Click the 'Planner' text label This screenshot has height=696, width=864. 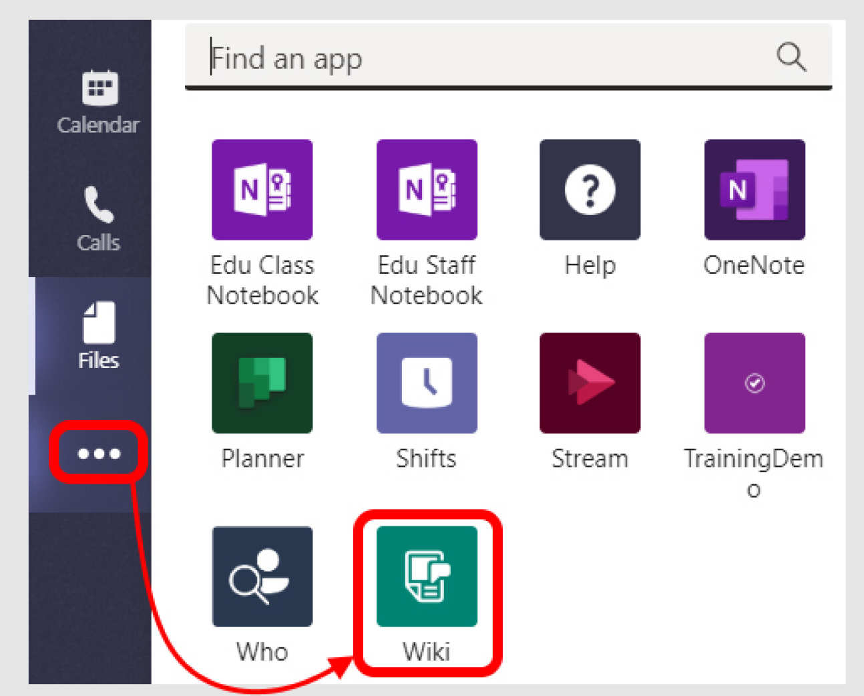click(262, 459)
